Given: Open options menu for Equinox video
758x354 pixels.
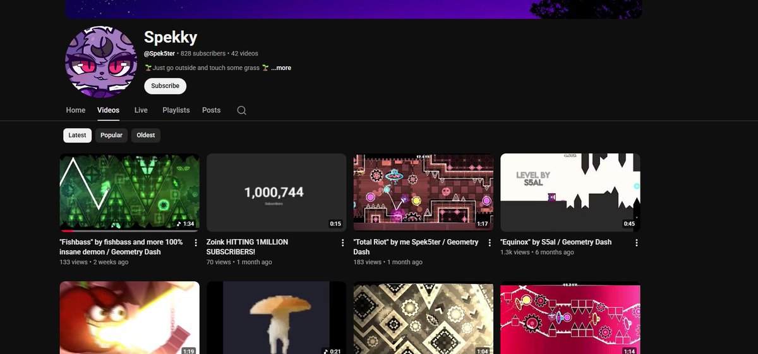Looking at the screenshot, I should pyautogui.click(x=636, y=243).
